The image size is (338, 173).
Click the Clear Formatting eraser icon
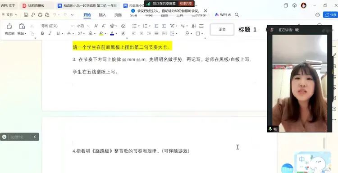coord(123,26)
